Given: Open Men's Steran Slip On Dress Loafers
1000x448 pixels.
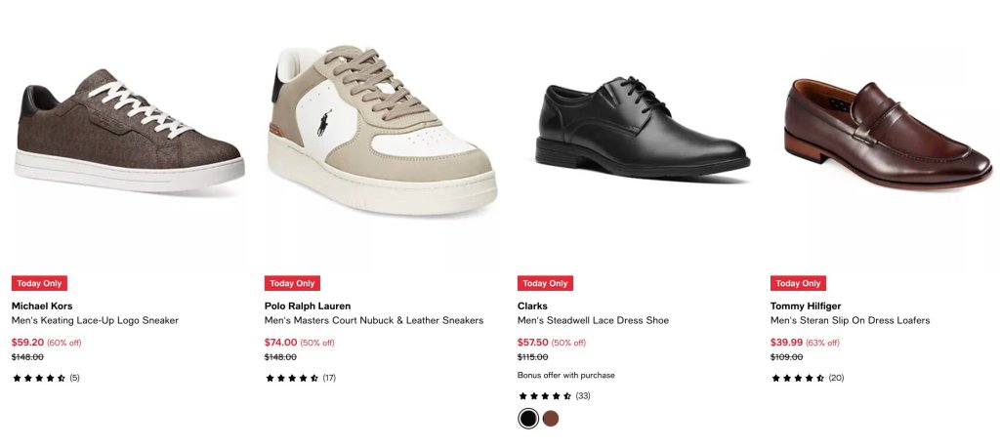Looking at the screenshot, I should tap(851, 320).
